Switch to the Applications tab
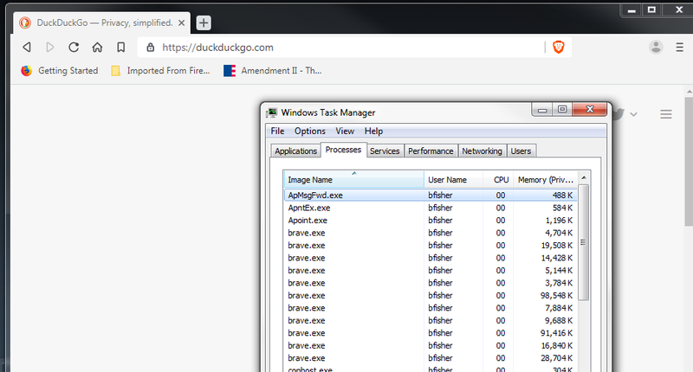The image size is (693, 372). pos(295,151)
